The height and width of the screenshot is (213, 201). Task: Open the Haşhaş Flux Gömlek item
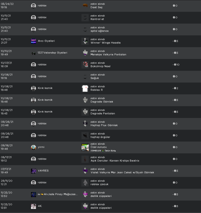pyautogui.click(x=104, y=125)
